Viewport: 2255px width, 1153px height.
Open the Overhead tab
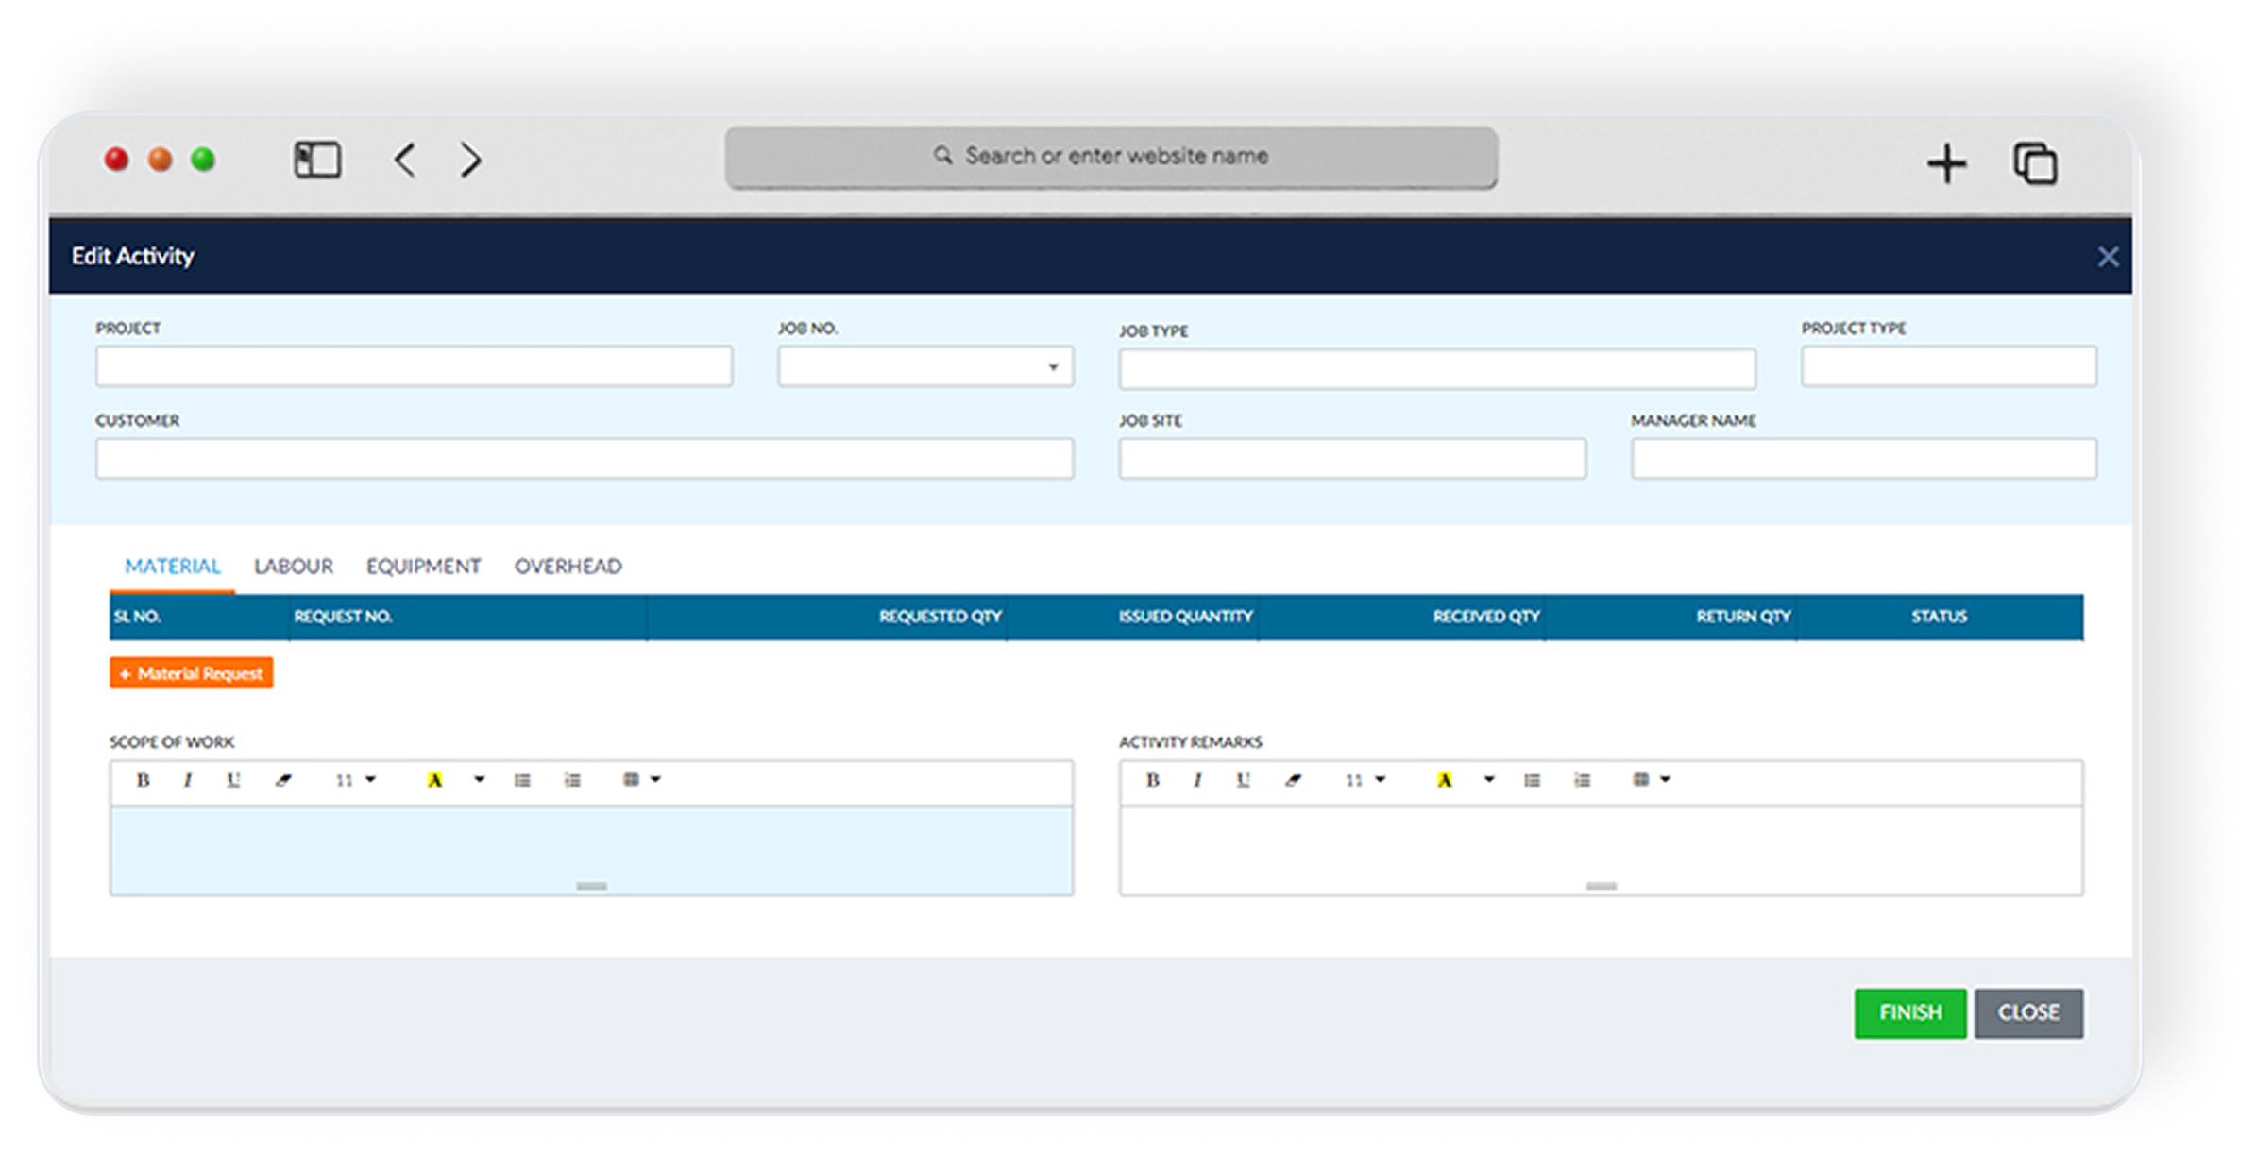click(x=568, y=566)
